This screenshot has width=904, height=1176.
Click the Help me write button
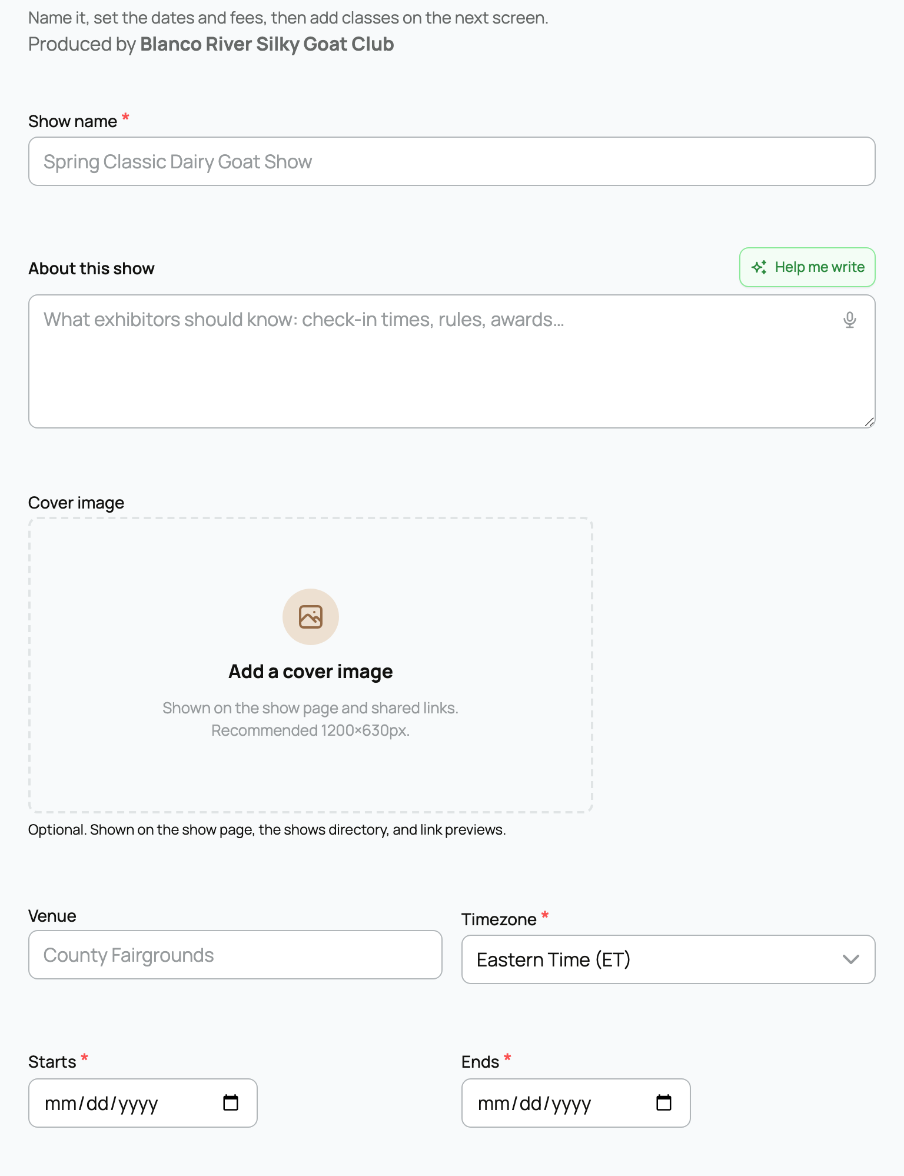(807, 267)
